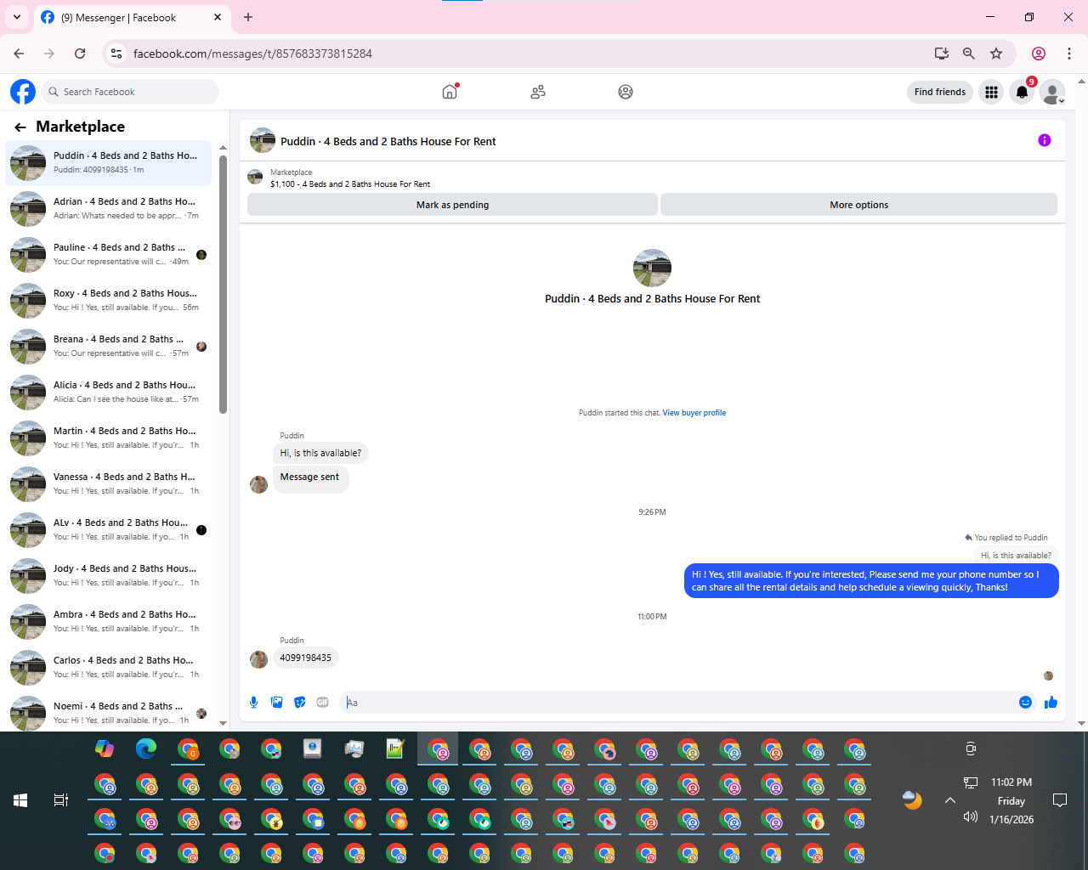Open Vanessa conversation in the list
Image resolution: width=1088 pixels, height=870 pixels.
click(109, 484)
